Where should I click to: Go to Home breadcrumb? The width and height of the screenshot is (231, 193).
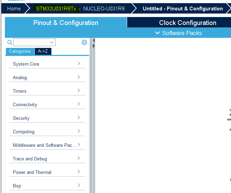(14, 9)
